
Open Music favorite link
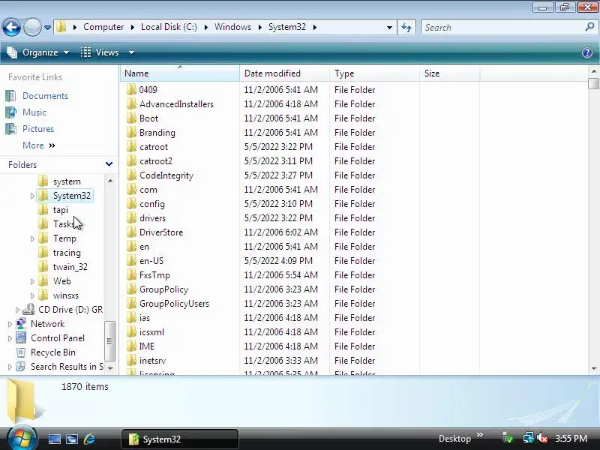pyautogui.click(x=34, y=112)
